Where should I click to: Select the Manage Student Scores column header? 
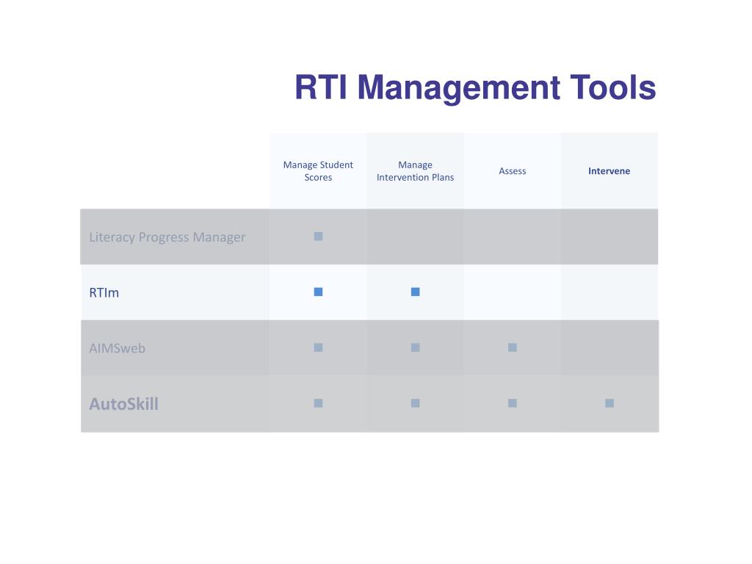[318, 170]
